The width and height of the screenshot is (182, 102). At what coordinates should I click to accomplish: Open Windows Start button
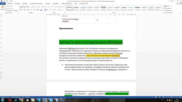(x=3, y=100)
